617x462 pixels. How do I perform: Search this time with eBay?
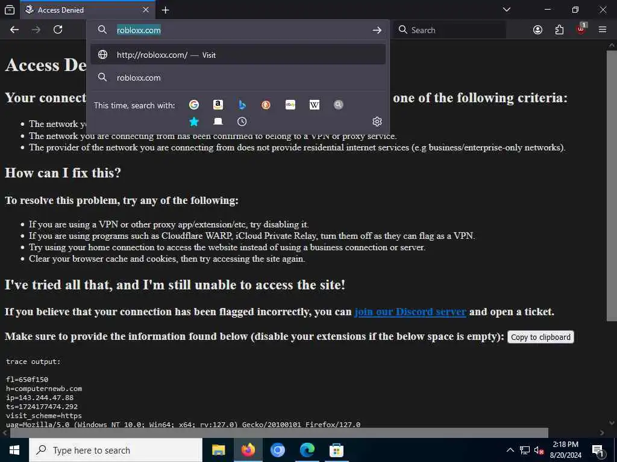click(x=290, y=105)
